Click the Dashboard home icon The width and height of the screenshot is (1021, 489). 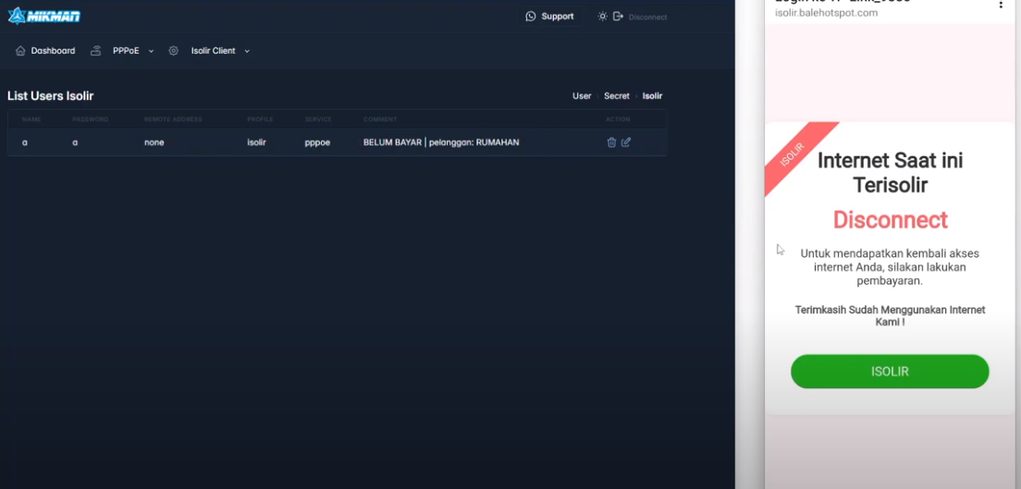point(20,51)
